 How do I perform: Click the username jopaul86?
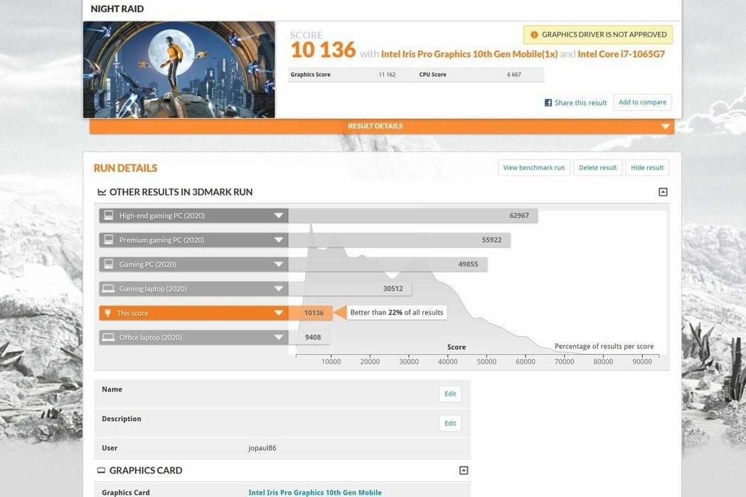(262, 448)
